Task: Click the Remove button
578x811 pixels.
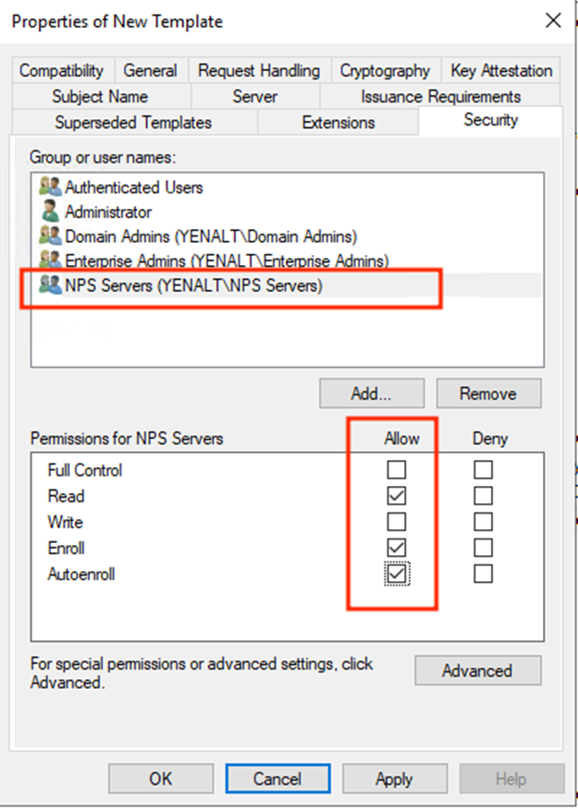Action: pos(488,393)
